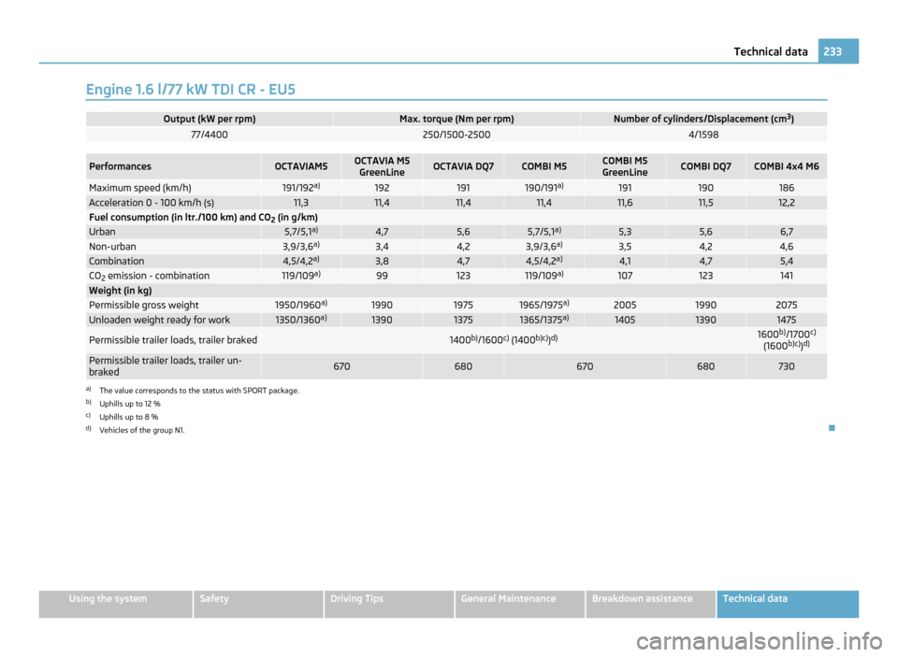The height and width of the screenshot is (657, 898).
Task: Click the 4/1598 displacement value
Action: click(x=703, y=135)
